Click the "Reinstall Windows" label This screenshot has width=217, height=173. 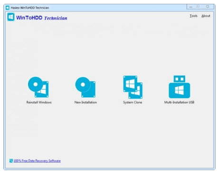[x=39, y=102]
